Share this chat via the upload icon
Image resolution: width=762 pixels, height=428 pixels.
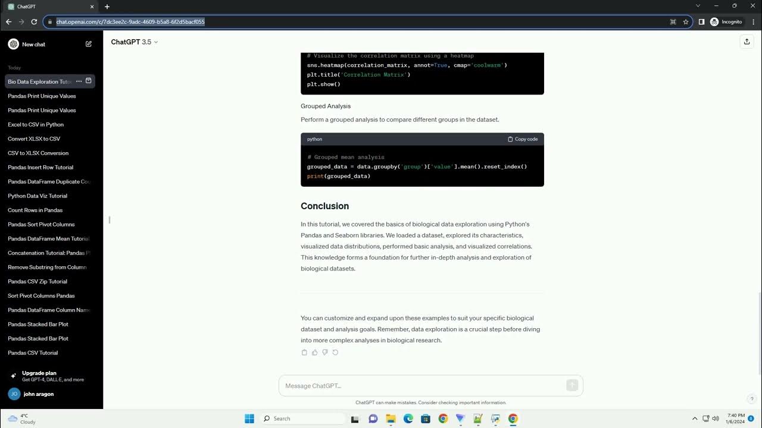coord(747,42)
